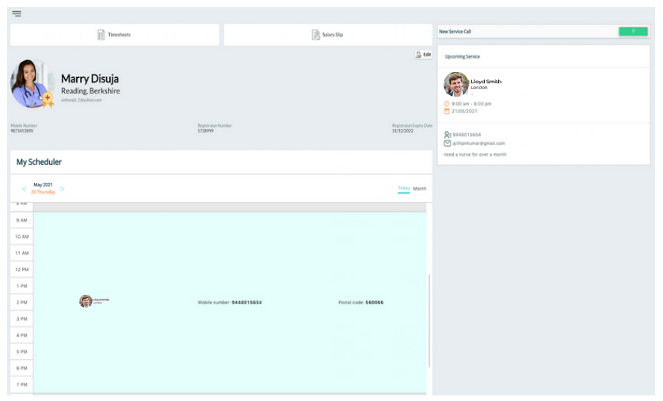
Task: Open Lloyd Smith's upcoming service photo
Action: click(456, 84)
